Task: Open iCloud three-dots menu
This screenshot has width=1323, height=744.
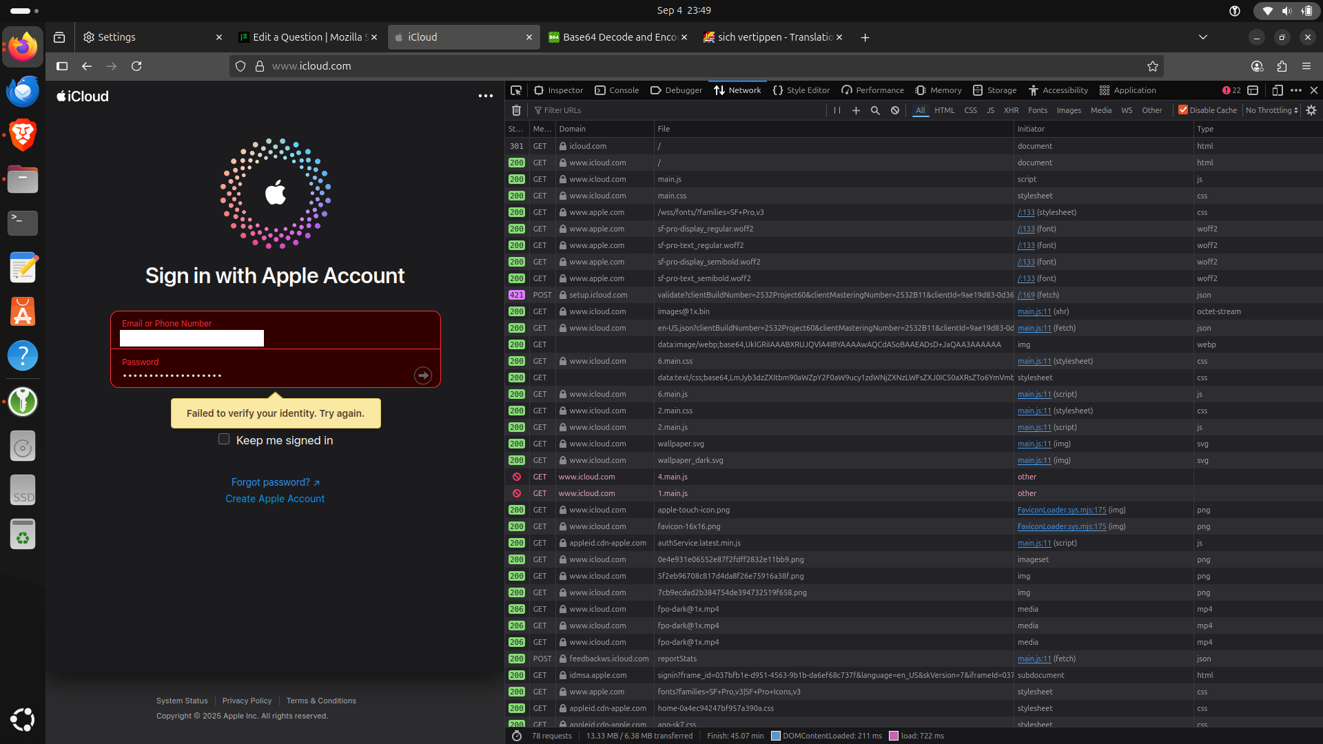Action: click(485, 96)
